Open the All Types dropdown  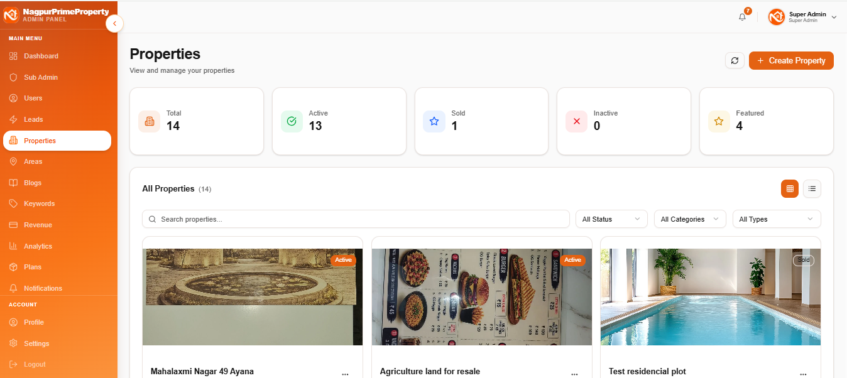(x=777, y=219)
